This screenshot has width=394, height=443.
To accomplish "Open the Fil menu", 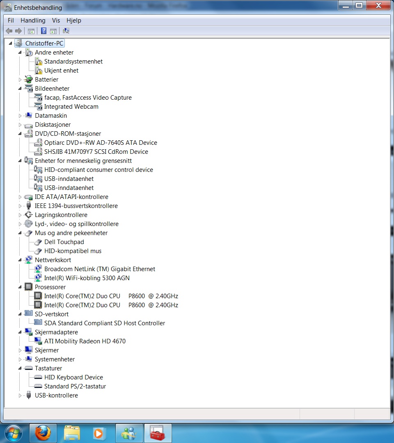I will (x=11, y=21).
